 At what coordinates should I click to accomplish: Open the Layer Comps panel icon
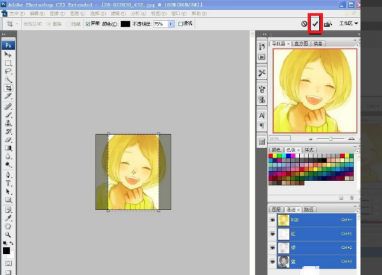tap(262, 141)
